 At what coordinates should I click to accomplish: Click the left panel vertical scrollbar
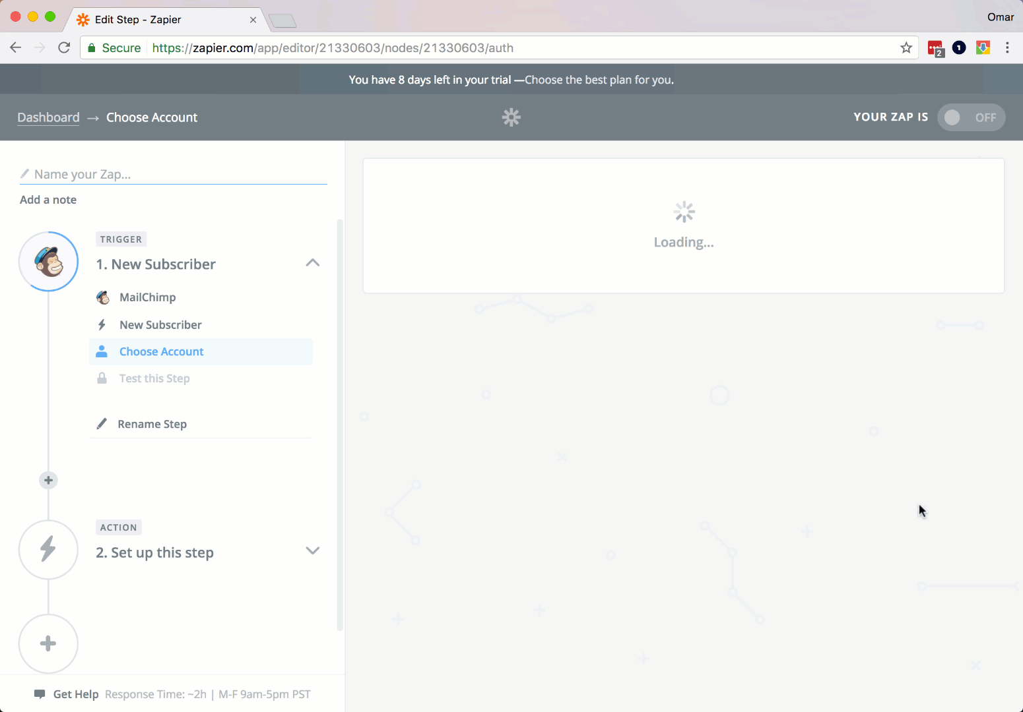[x=341, y=425]
